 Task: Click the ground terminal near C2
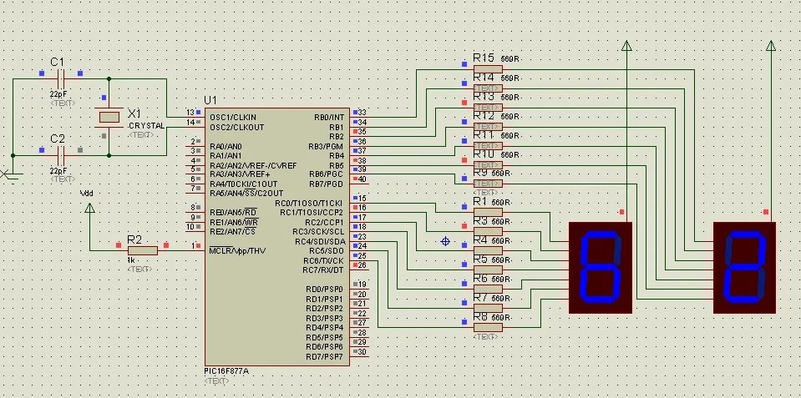point(11,175)
